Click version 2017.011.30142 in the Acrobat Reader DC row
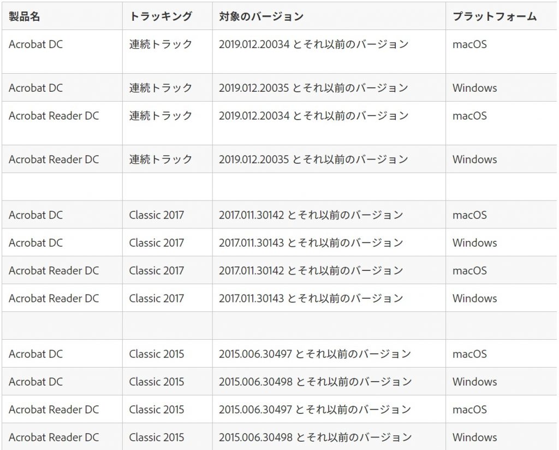This screenshot has height=450, width=559. coord(251,270)
